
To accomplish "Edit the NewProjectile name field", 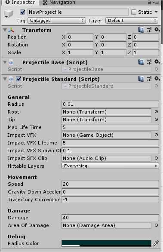I will coord(78,12).
